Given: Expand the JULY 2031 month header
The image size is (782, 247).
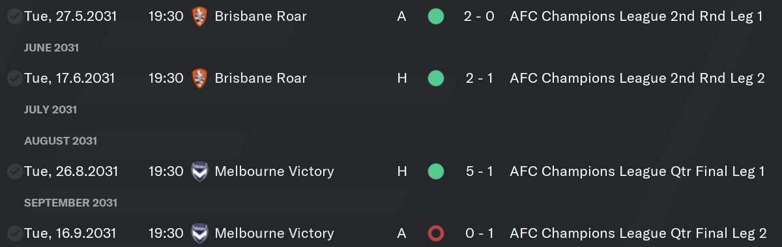Looking at the screenshot, I should point(50,109).
